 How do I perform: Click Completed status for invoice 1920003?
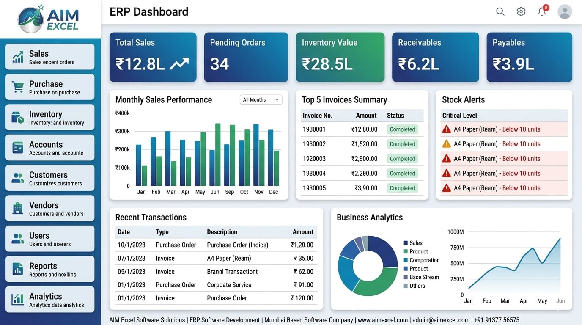(x=402, y=159)
